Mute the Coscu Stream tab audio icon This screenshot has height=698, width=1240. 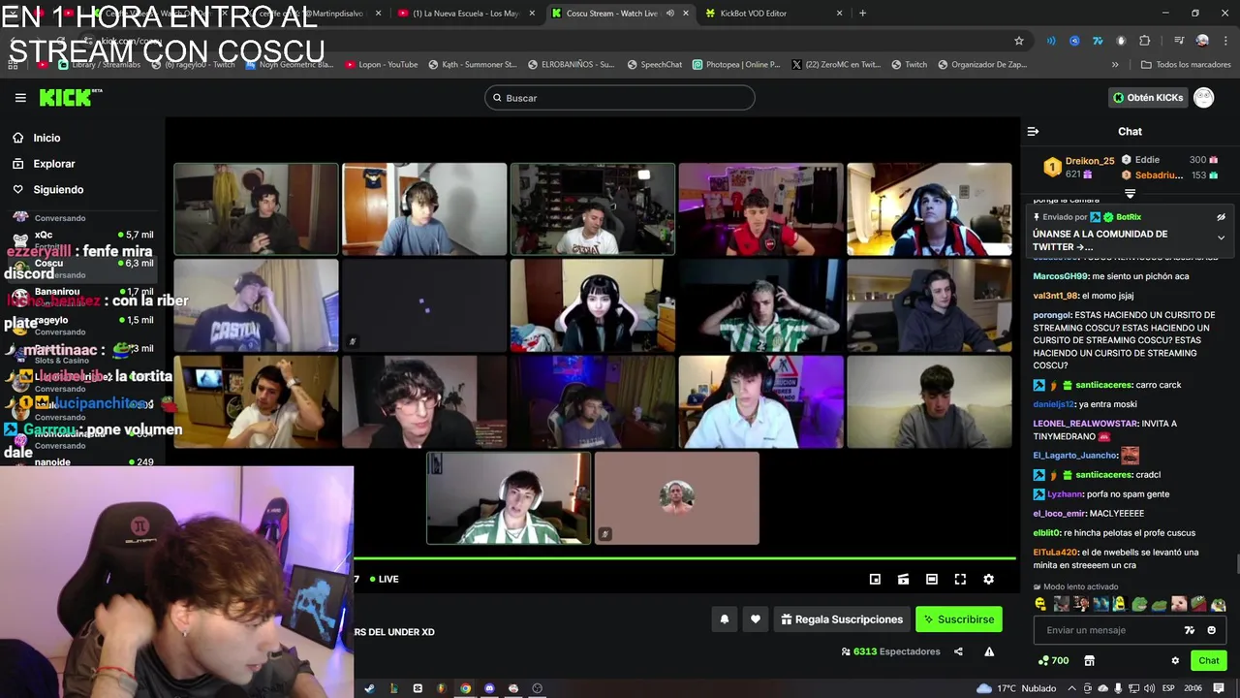[x=669, y=14]
